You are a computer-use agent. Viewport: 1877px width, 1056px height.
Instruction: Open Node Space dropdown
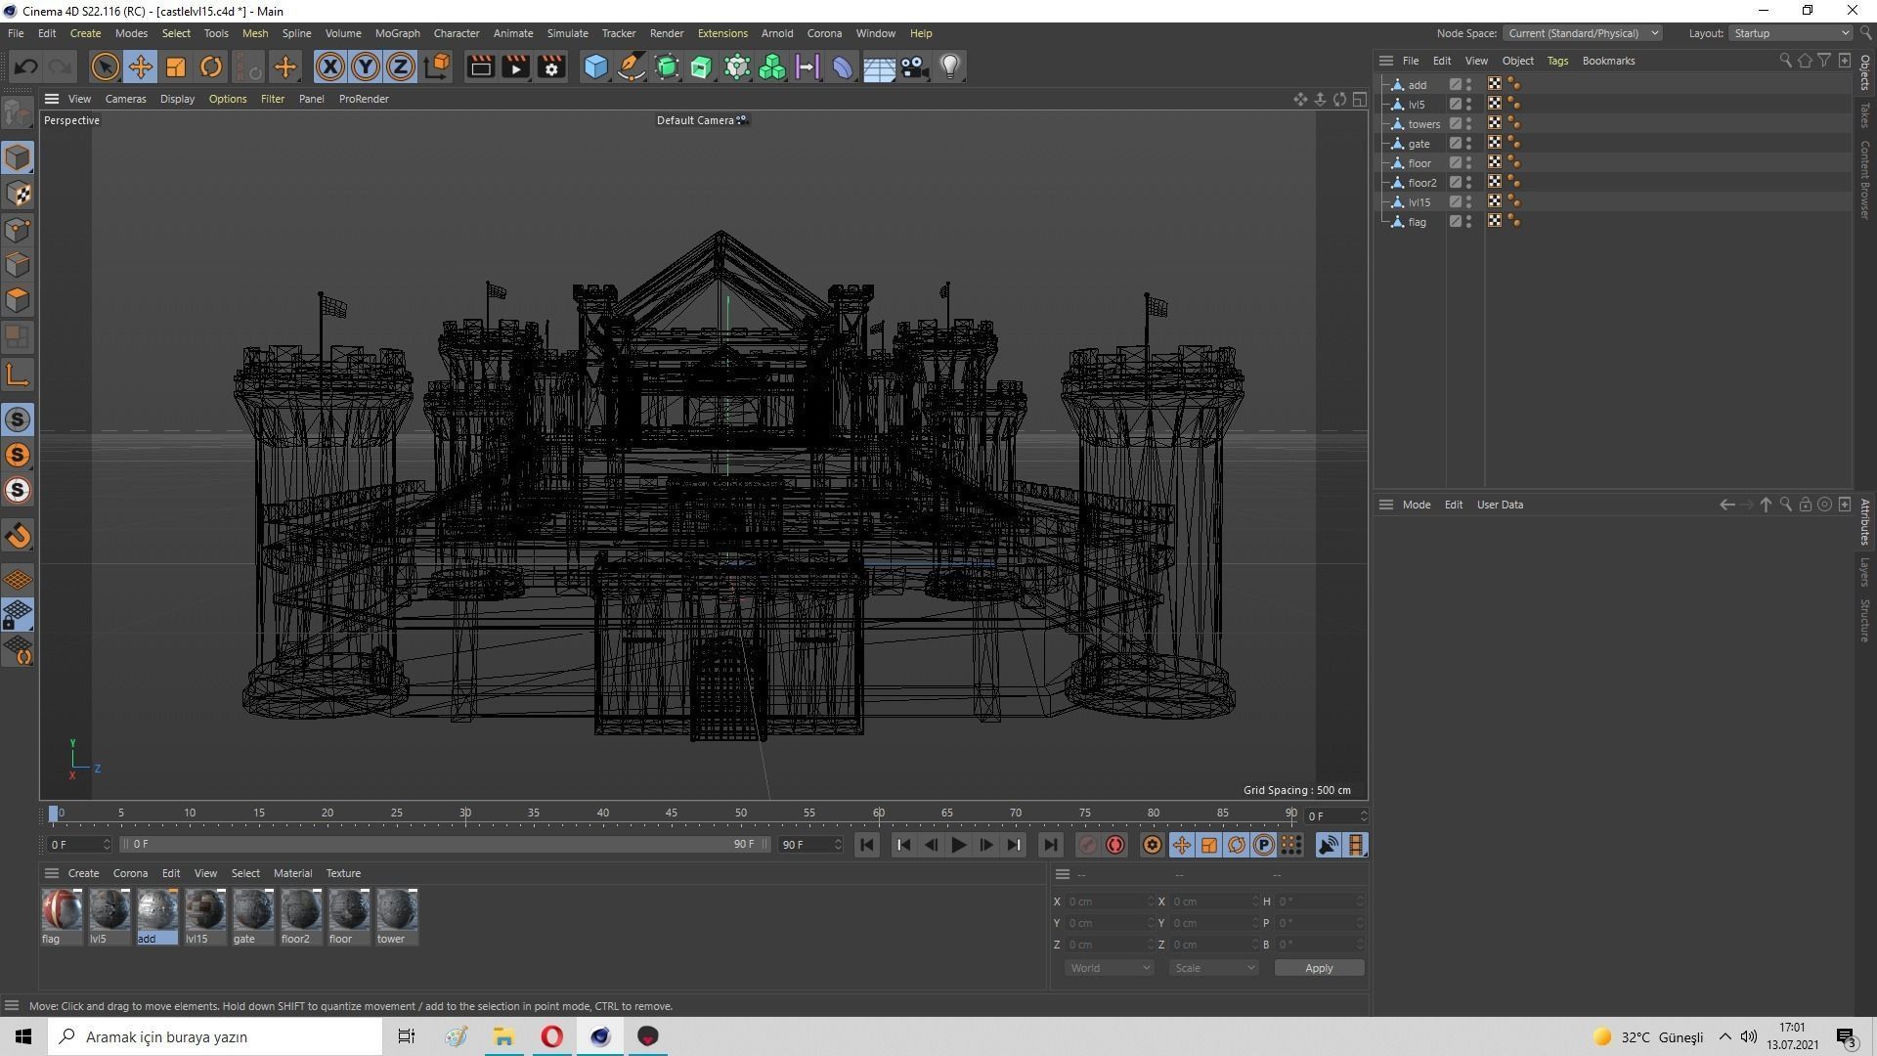1582,33
